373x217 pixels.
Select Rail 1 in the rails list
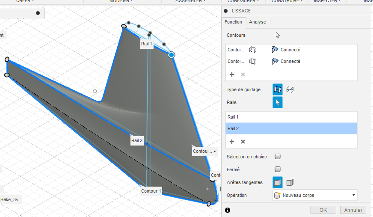point(291,117)
